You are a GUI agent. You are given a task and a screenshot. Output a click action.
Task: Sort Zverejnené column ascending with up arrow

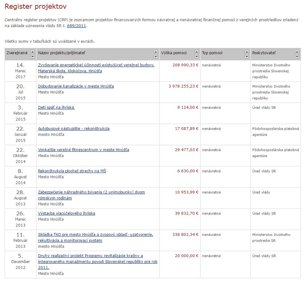[32, 52]
